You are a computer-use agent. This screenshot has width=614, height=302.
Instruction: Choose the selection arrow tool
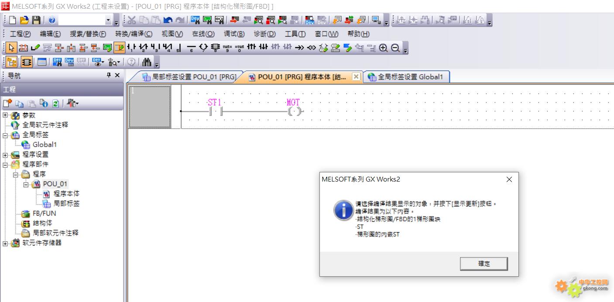pyautogui.click(x=12, y=48)
